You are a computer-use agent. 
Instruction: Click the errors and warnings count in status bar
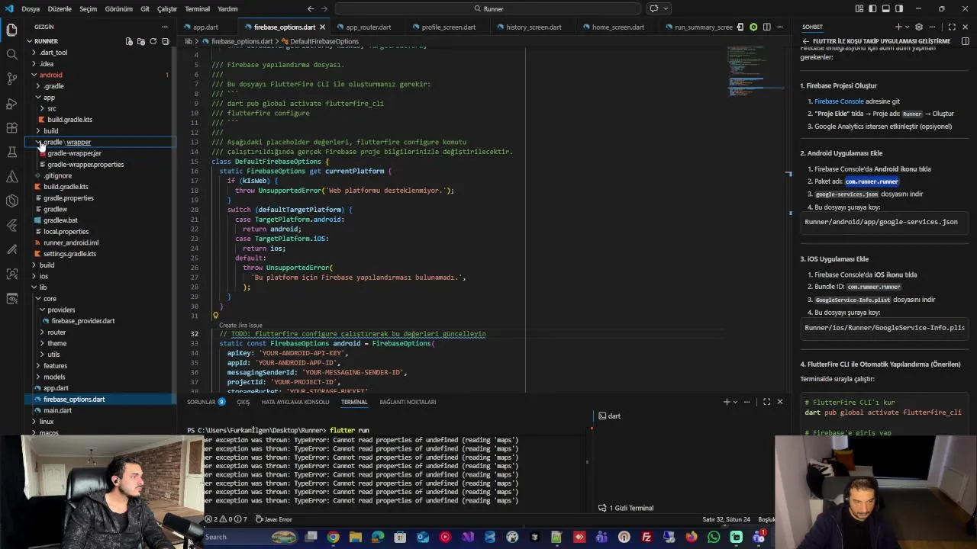(226, 519)
